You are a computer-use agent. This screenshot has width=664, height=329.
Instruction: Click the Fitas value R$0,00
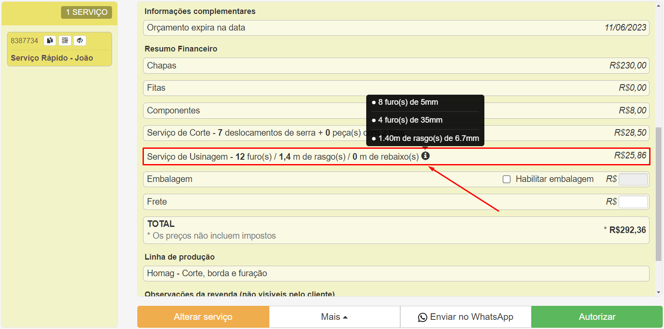633,88
